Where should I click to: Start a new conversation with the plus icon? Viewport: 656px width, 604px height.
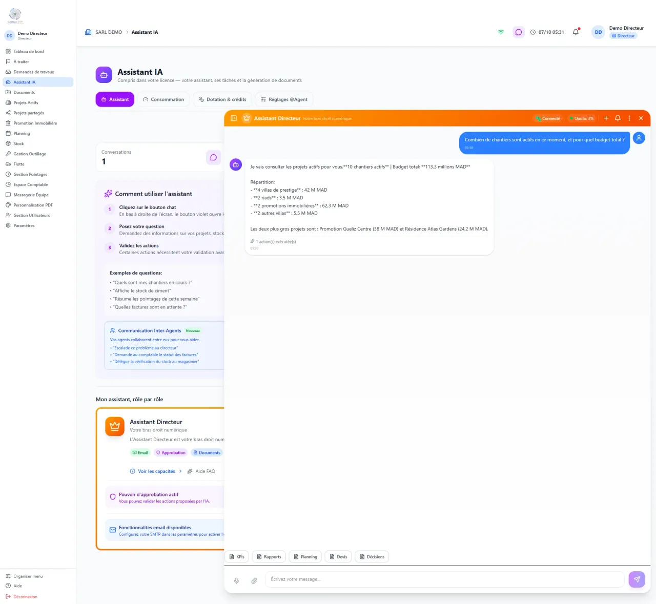(x=606, y=118)
